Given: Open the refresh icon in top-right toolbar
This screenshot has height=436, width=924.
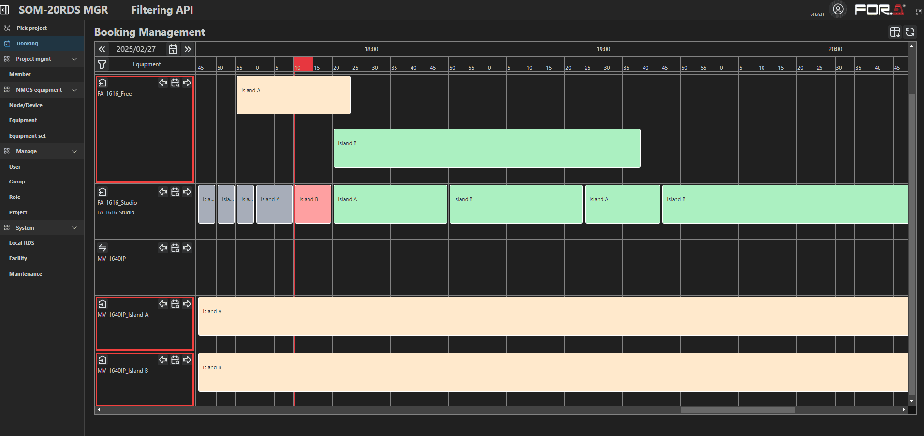Looking at the screenshot, I should [x=910, y=32].
